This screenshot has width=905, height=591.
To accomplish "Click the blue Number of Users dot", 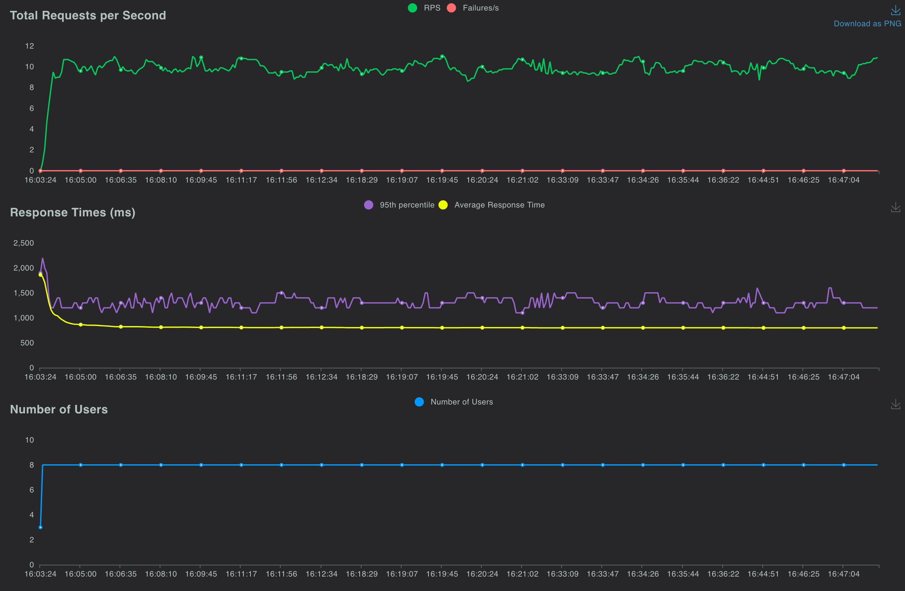I will coord(419,402).
